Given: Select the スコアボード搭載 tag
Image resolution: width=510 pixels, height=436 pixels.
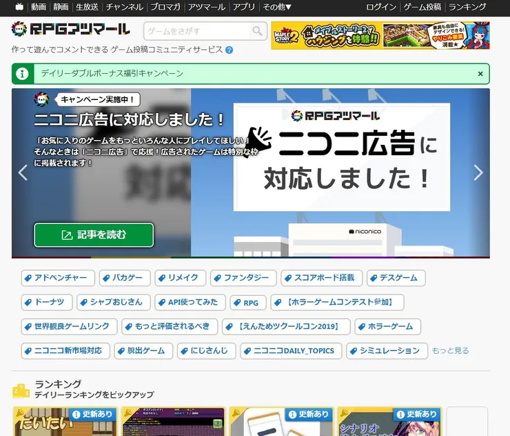Looking at the screenshot, I should [x=321, y=278].
